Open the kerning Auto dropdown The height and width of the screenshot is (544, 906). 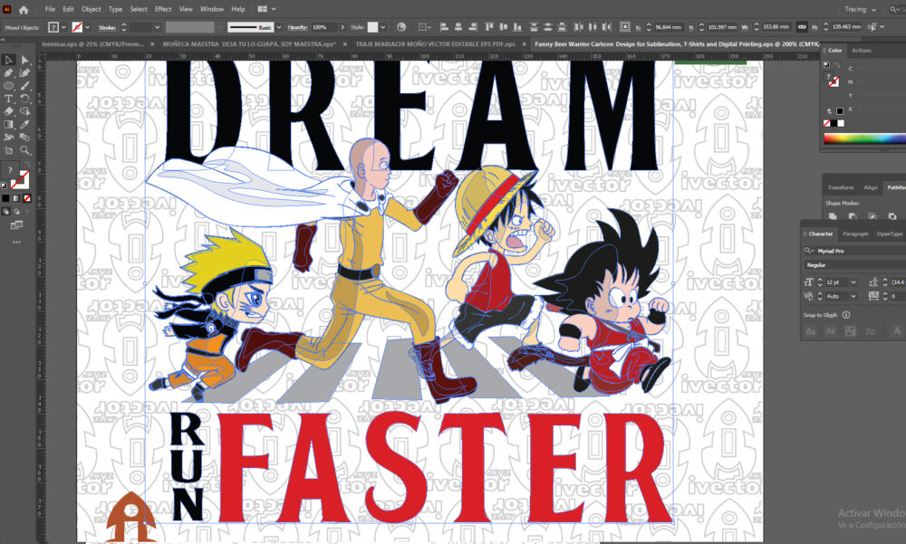pyautogui.click(x=853, y=296)
